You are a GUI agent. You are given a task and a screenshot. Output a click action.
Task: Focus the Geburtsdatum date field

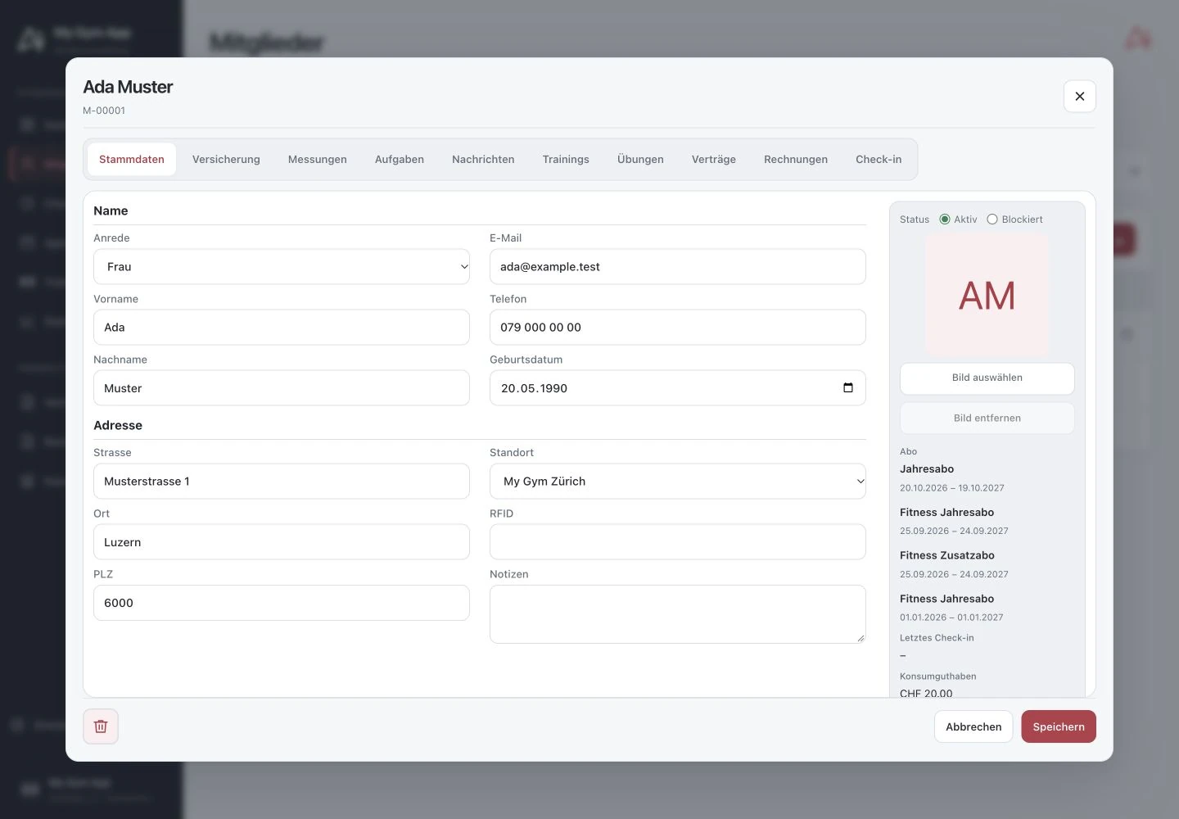coord(678,388)
